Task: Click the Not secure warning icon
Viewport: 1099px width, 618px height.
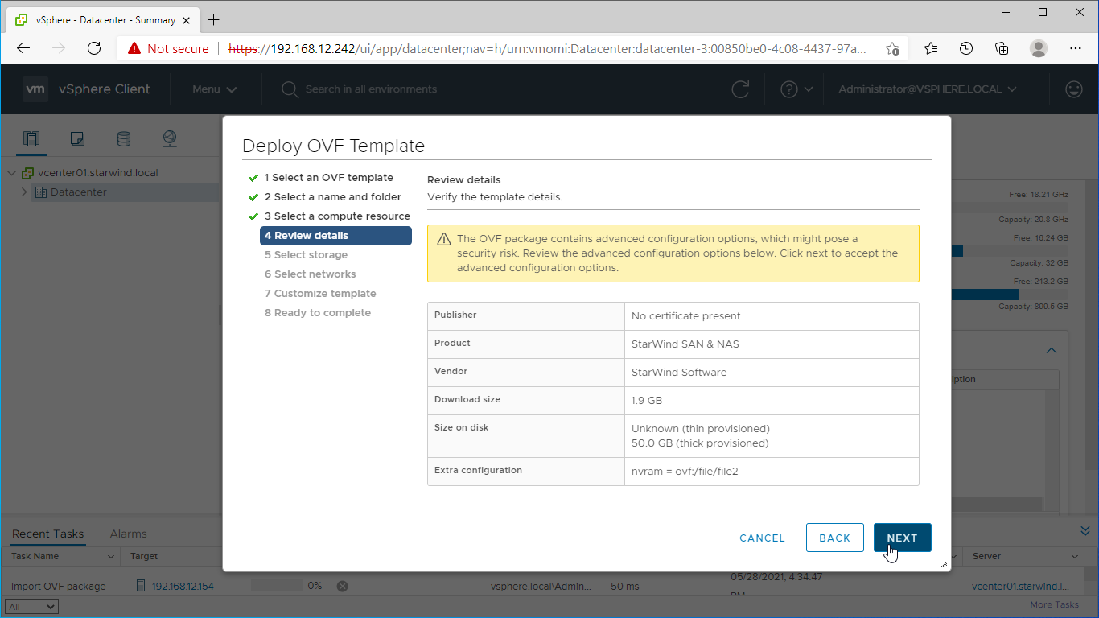Action: (134, 49)
